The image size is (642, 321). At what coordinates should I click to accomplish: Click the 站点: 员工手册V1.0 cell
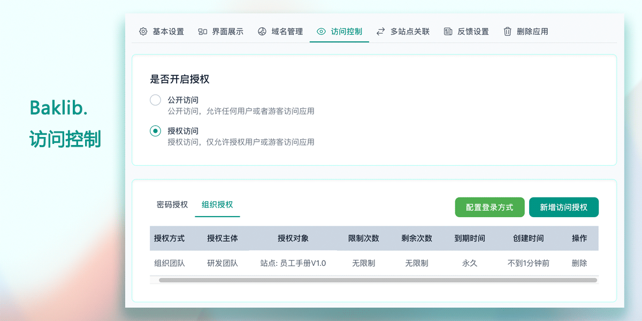point(293,263)
